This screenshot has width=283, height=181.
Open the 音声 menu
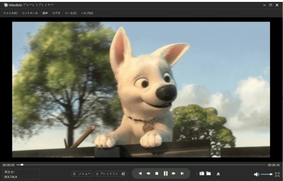[45, 13]
